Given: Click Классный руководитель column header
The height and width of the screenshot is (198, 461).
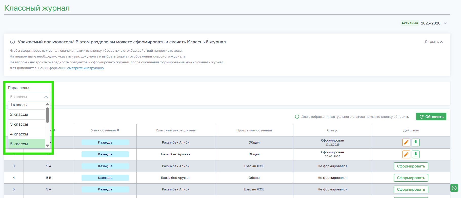Looking at the screenshot, I should pos(176,130).
